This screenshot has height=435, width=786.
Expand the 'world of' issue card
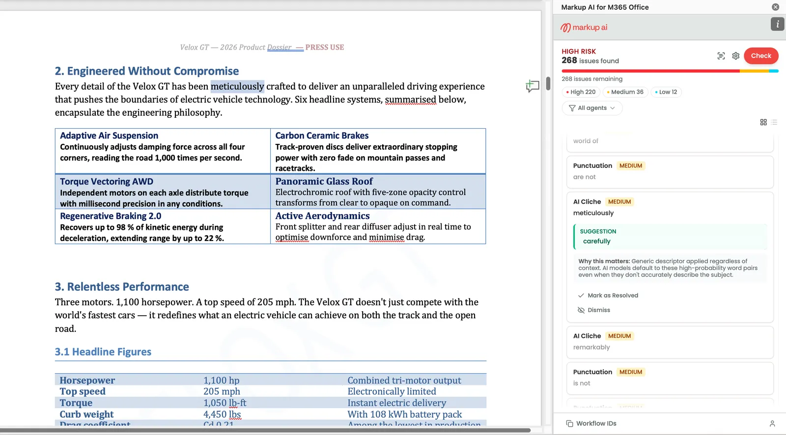(670, 142)
